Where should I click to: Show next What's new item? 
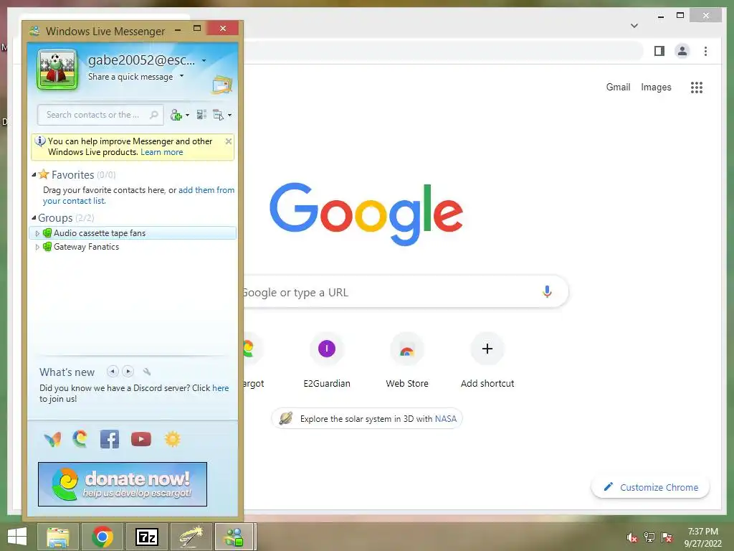coord(128,372)
